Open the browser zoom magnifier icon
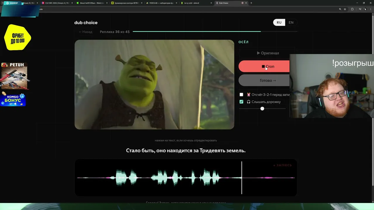The width and height of the screenshot is (374, 210). (x=340, y=9)
